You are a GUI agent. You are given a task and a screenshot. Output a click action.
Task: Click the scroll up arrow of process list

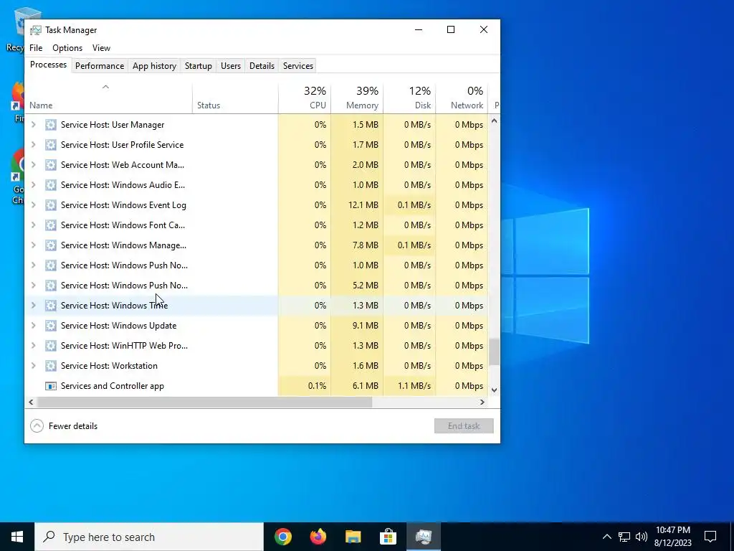pos(494,121)
